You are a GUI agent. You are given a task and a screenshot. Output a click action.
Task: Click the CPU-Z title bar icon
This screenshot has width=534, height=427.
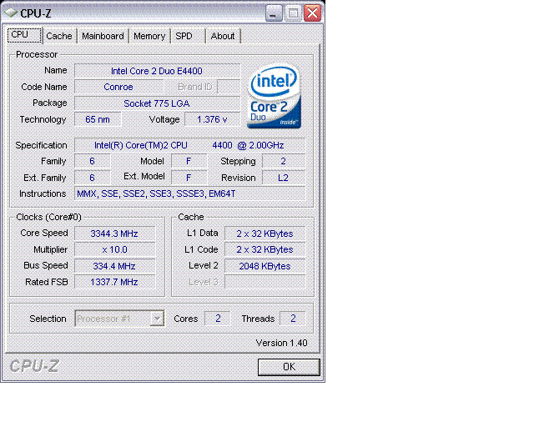(x=11, y=13)
